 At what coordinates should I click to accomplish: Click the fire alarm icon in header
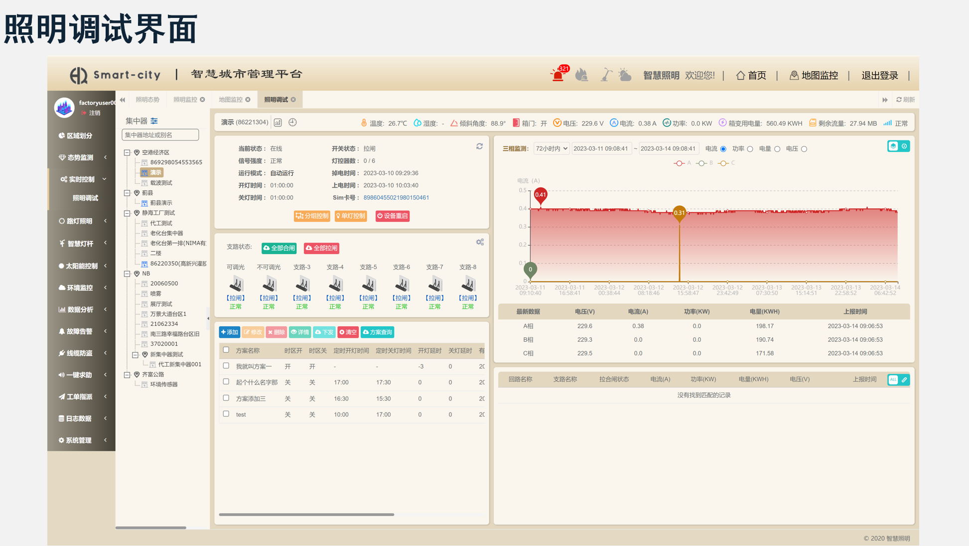point(581,75)
